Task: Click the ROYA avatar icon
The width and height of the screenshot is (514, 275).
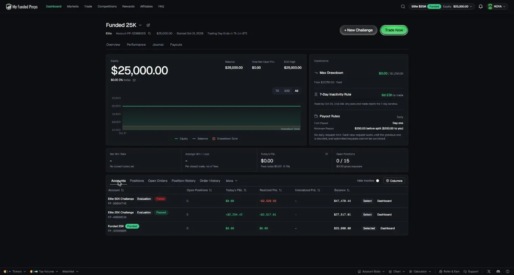Action: [x=490, y=7]
